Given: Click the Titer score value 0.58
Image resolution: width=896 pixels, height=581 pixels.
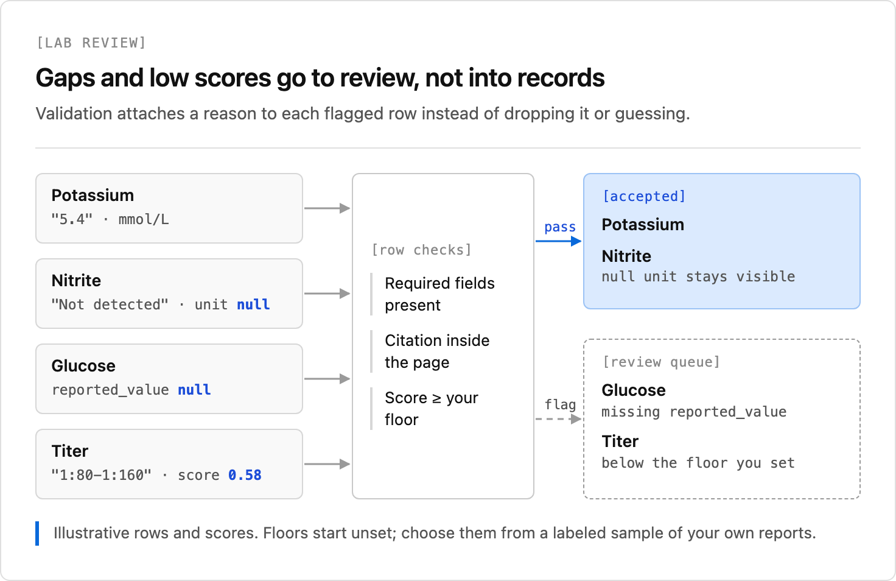Looking at the screenshot, I should point(245,475).
